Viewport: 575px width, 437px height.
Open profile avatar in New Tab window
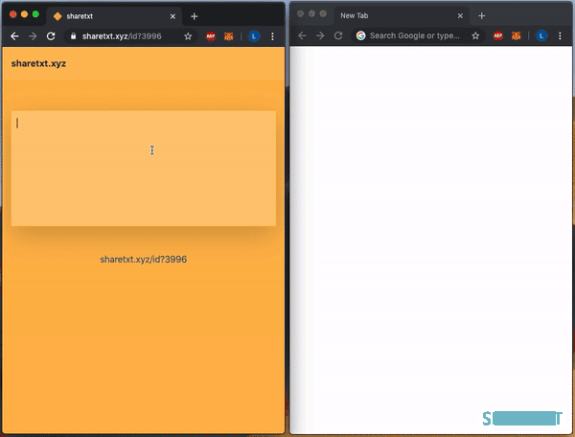click(x=541, y=35)
